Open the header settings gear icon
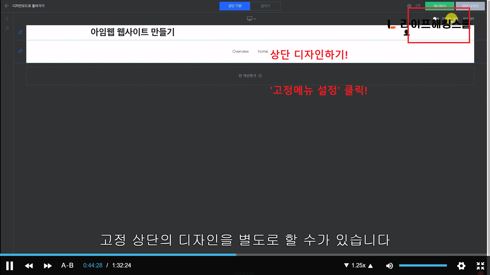 tap(409, 6)
